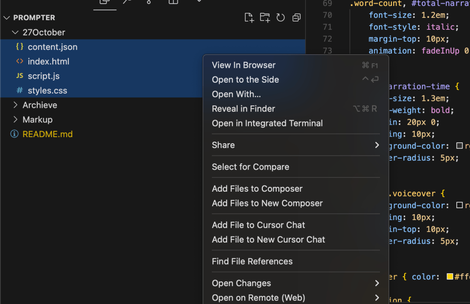The image size is (470, 304).
Task: Open the Explorer view icon in activity bar
Action: 105,2
